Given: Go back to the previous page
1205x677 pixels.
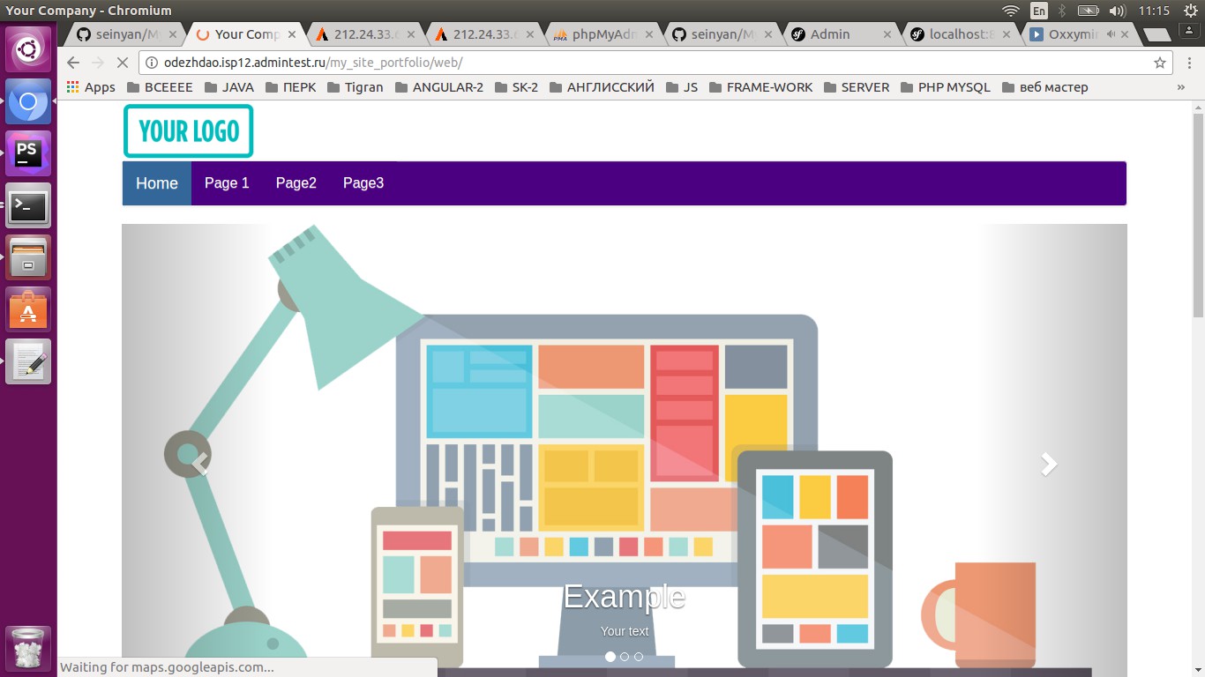Looking at the screenshot, I should (73, 63).
